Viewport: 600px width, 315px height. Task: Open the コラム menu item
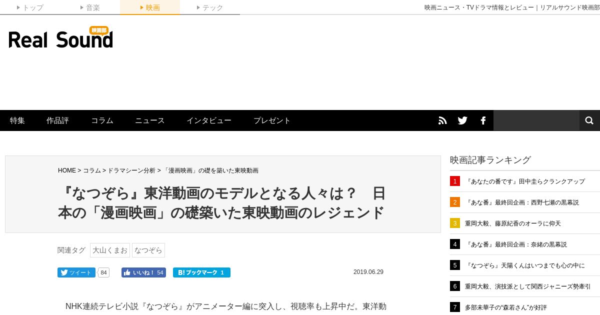[x=102, y=120]
